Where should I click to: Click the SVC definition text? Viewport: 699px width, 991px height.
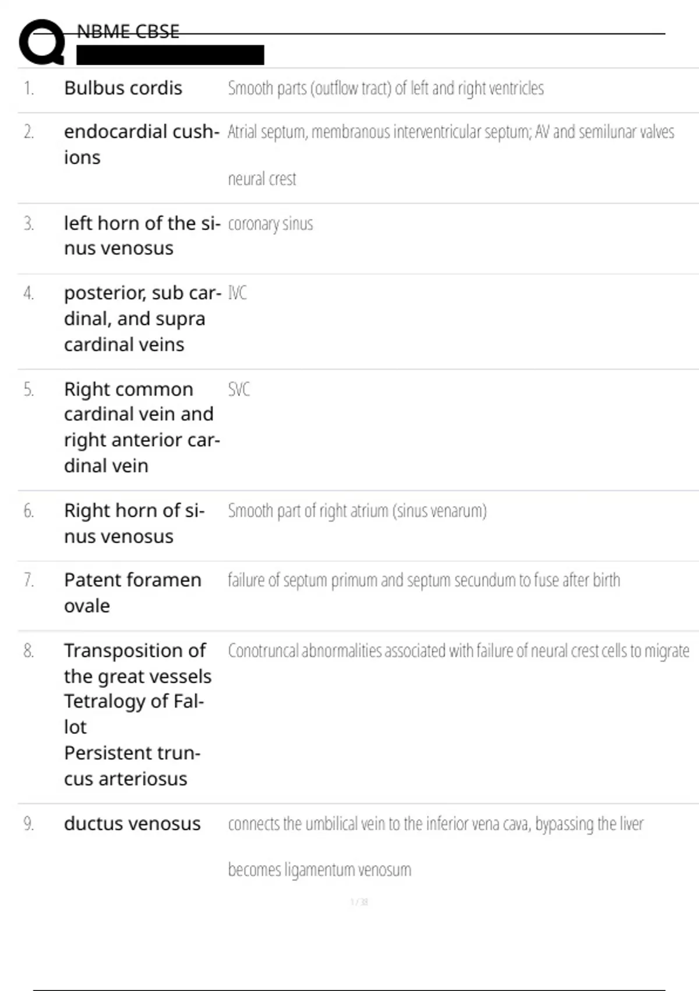click(239, 389)
